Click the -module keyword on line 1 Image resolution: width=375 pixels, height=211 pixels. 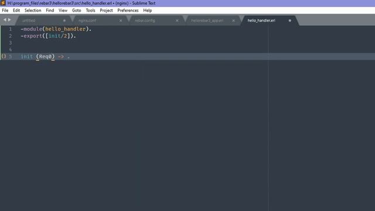[31, 29]
